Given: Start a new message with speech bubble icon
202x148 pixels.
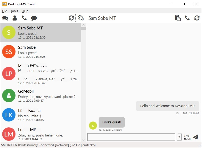Looking at the screenshot, I should click(x=34, y=18).
